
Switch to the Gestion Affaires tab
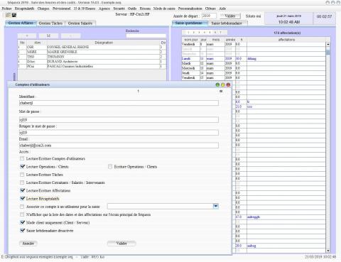pyautogui.click(x=21, y=23)
